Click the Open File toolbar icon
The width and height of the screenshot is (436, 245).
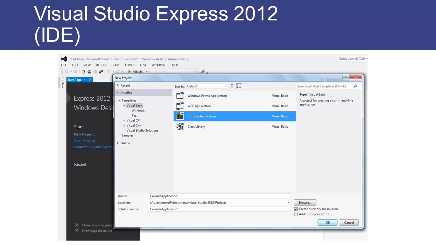pyautogui.click(x=89, y=71)
